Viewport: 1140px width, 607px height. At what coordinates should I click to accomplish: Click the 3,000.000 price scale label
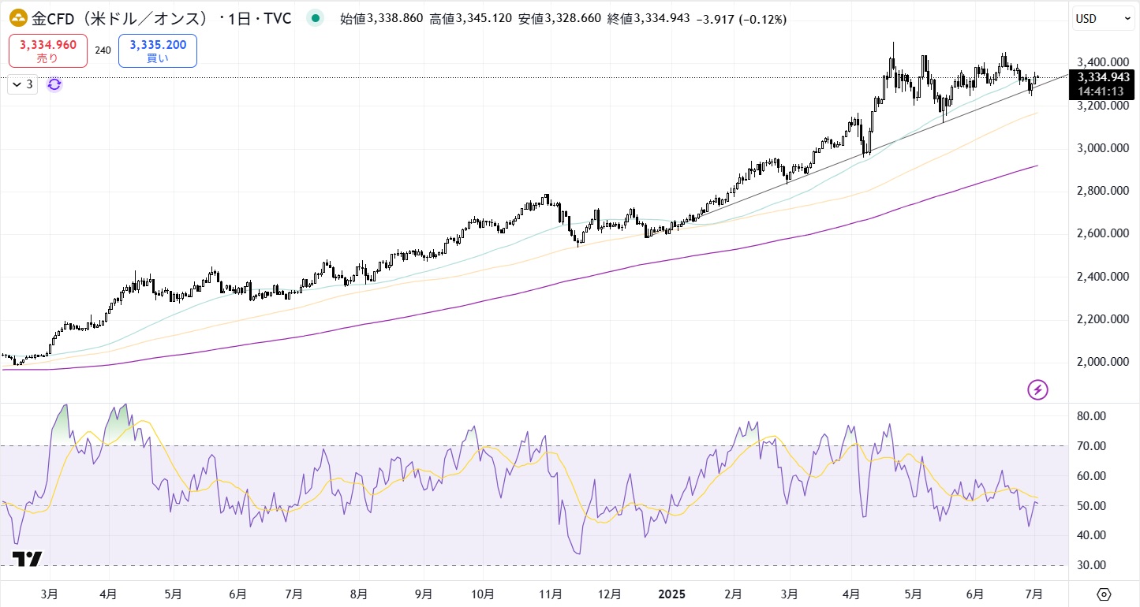1102,148
